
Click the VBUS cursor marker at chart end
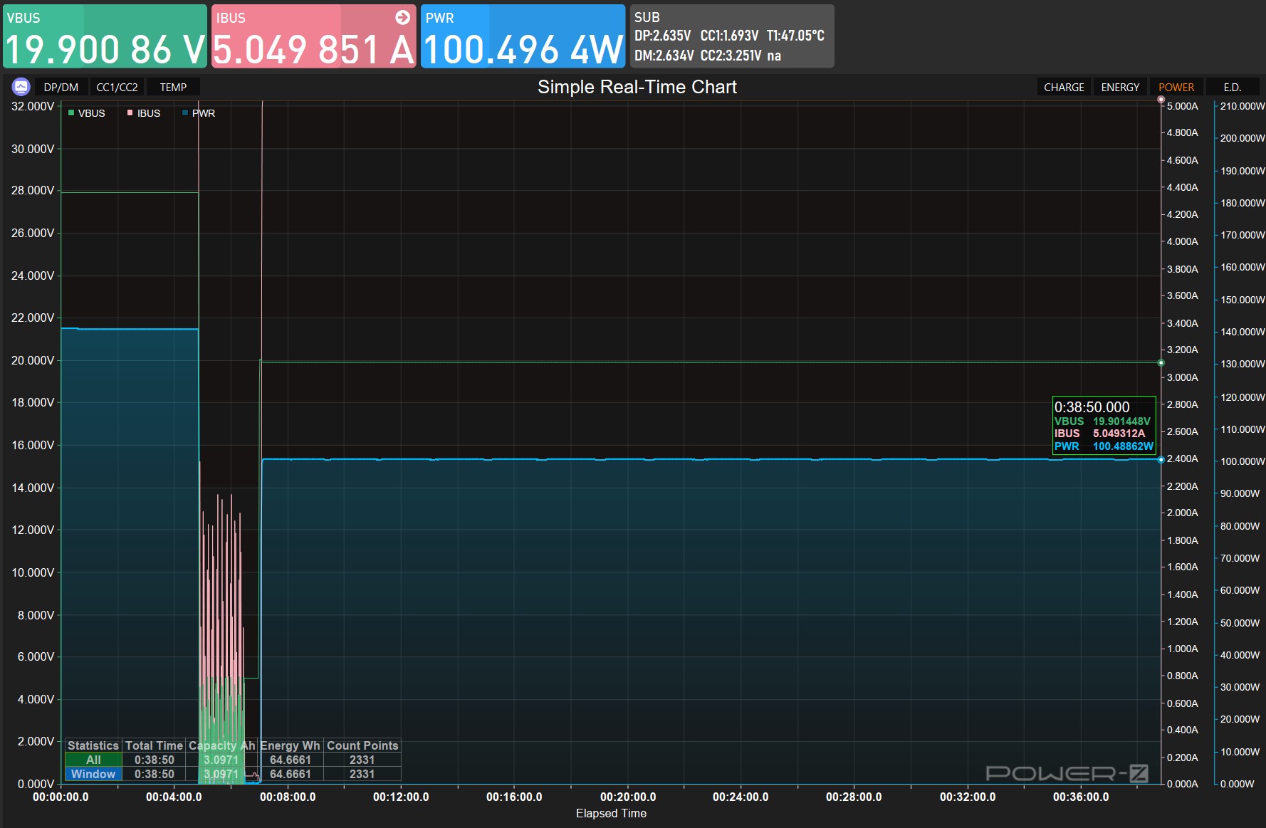coord(1161,363)
